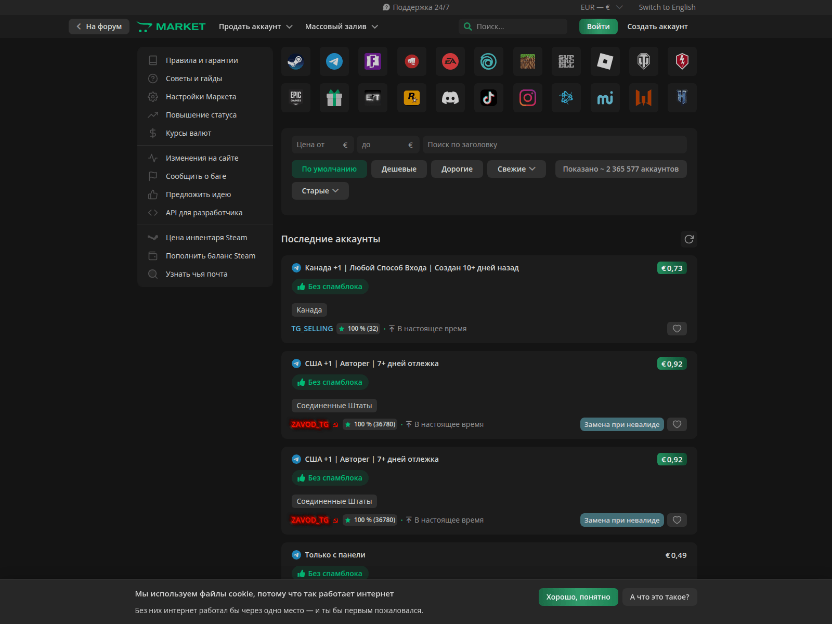Choose the Discord category icon
The width and height of the screenshot is (832, 624).
(x=450, y=98)
